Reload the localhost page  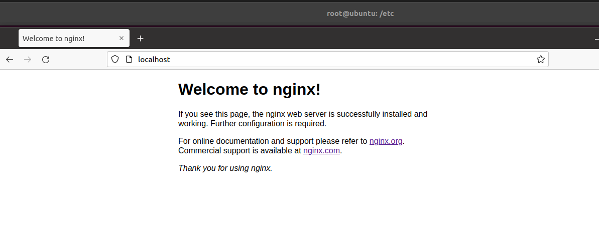[x=46, y=60]
